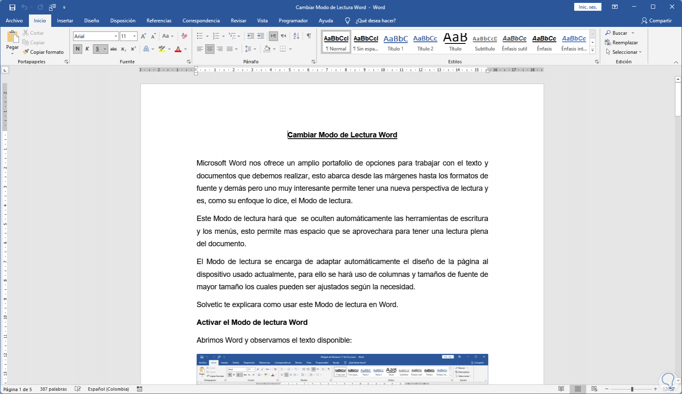Image resolution: width=682 pixels, height=394 pixels.
Task: Click the Buscar find button
Action: (x=616, y=33)
